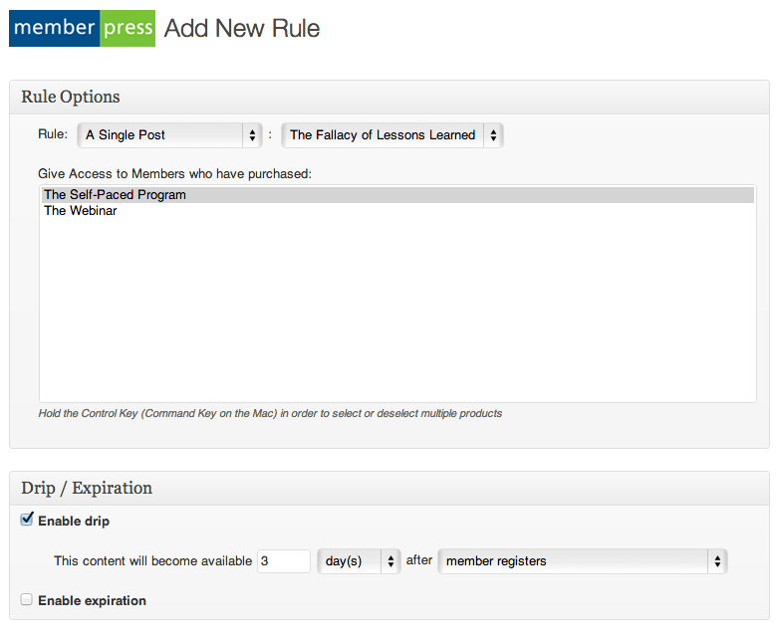Click the "Give Access to Members" label

click(174, 174)
